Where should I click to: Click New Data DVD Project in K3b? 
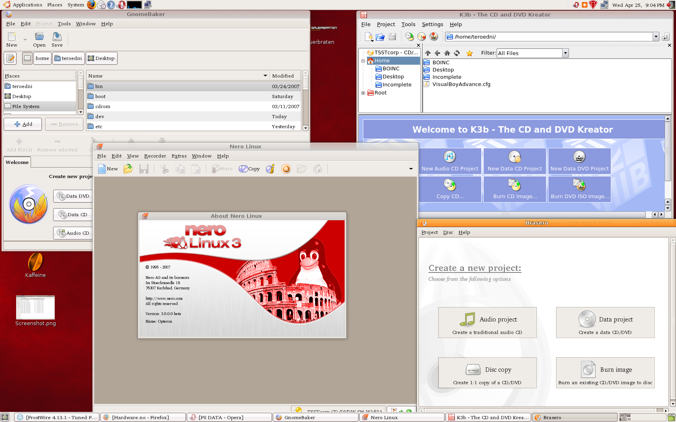[579, 161]
